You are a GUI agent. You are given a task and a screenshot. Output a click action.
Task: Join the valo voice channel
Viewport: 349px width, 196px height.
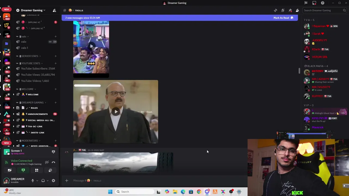tap(37, 42)
